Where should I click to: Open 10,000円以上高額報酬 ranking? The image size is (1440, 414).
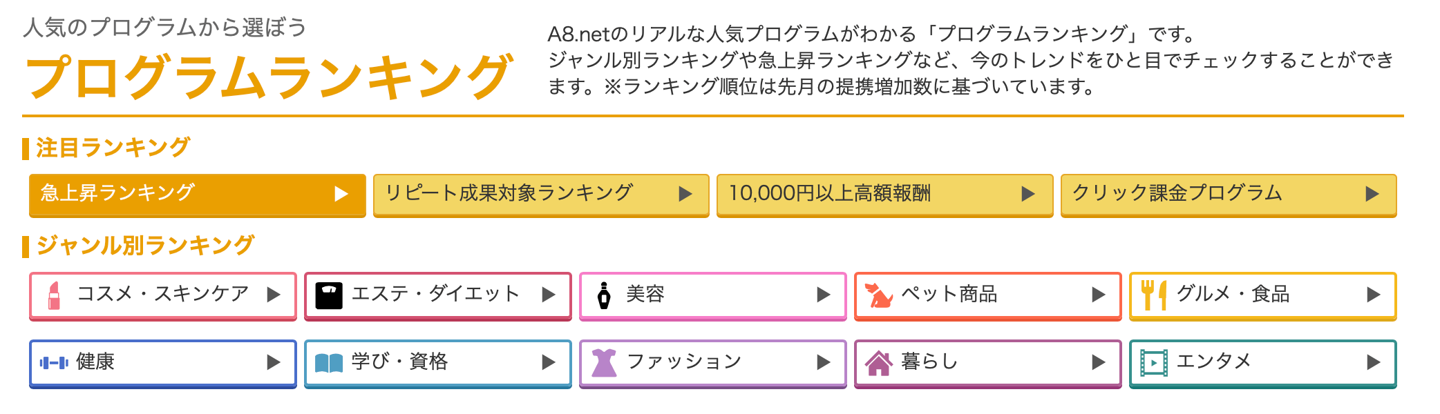click(884, 194)
